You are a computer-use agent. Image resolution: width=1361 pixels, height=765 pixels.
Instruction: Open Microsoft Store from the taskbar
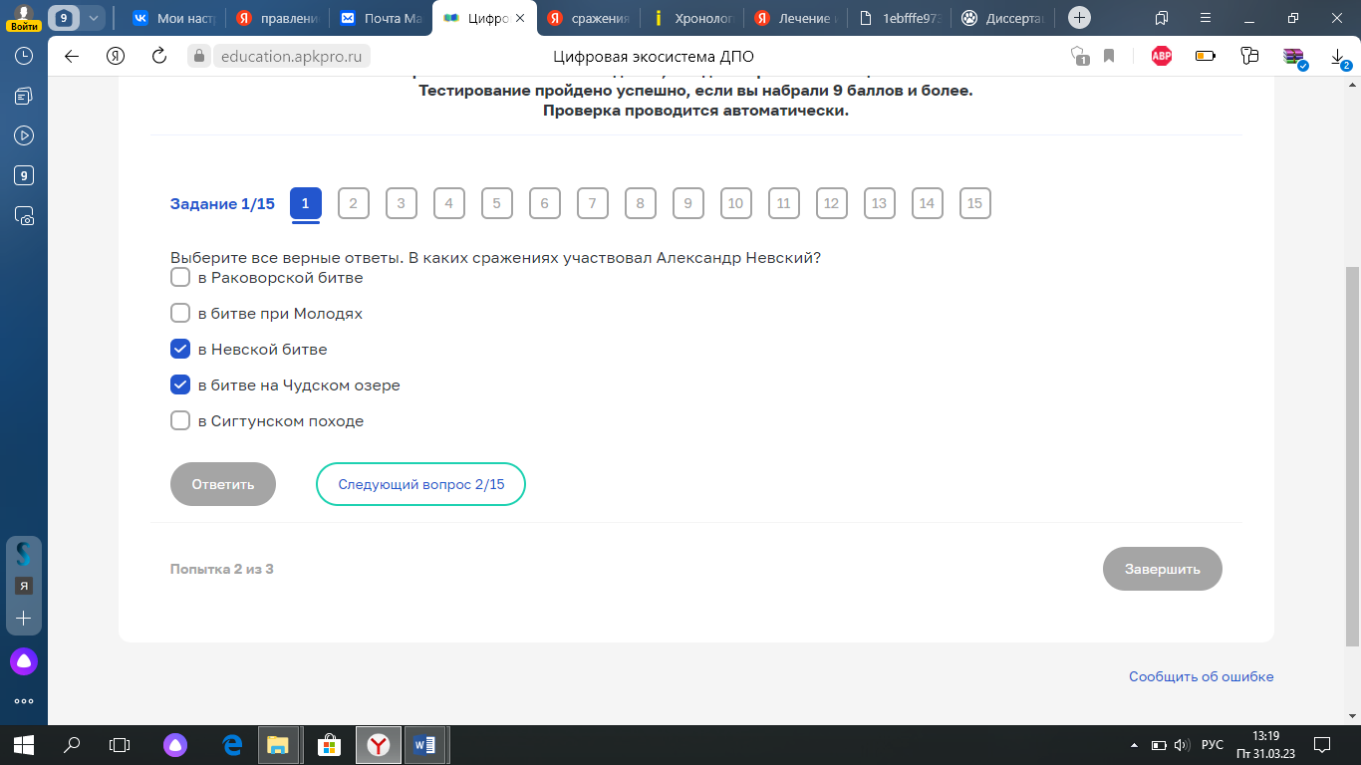pos(329,744)
